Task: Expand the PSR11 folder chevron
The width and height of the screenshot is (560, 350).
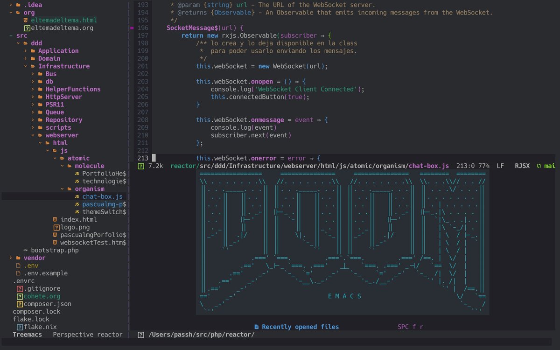Action: pos(33,105)
